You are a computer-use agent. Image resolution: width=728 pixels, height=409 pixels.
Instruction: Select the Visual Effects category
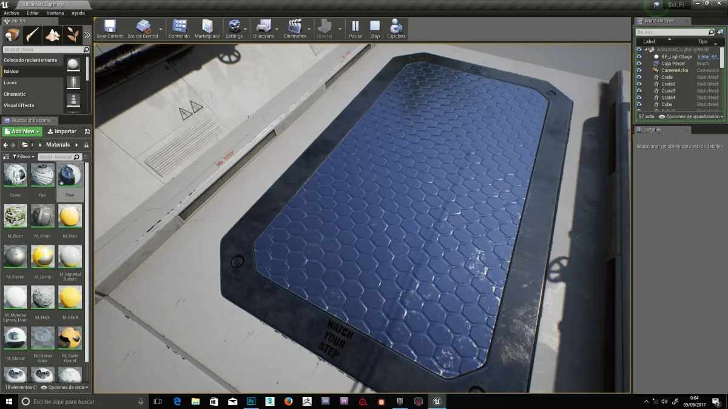coord(32,105)
